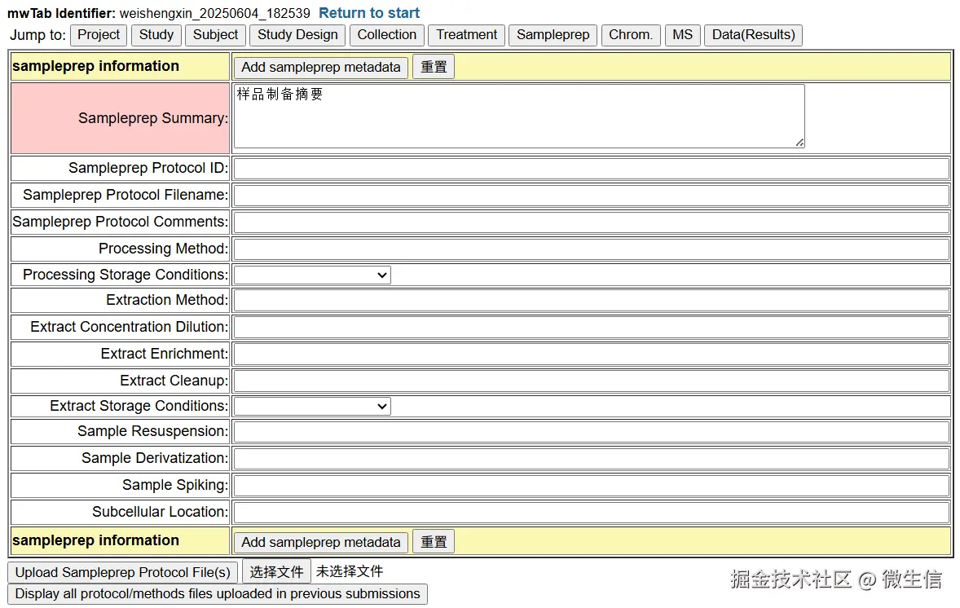Jump to the Project section

pyautogui.click(x=99, y=35)
